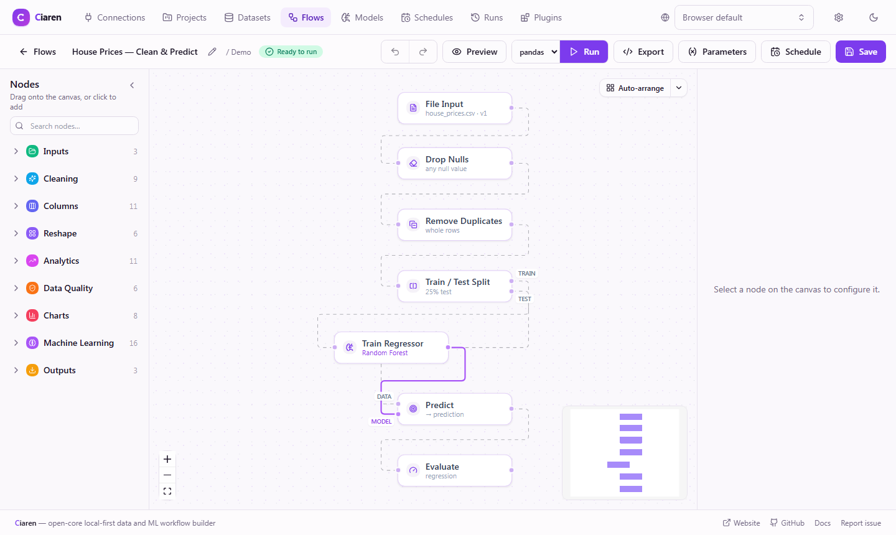Open the language globe icon
Viewport: 896px width, 535px height.
pyautogui.click(x=665, y=17)
